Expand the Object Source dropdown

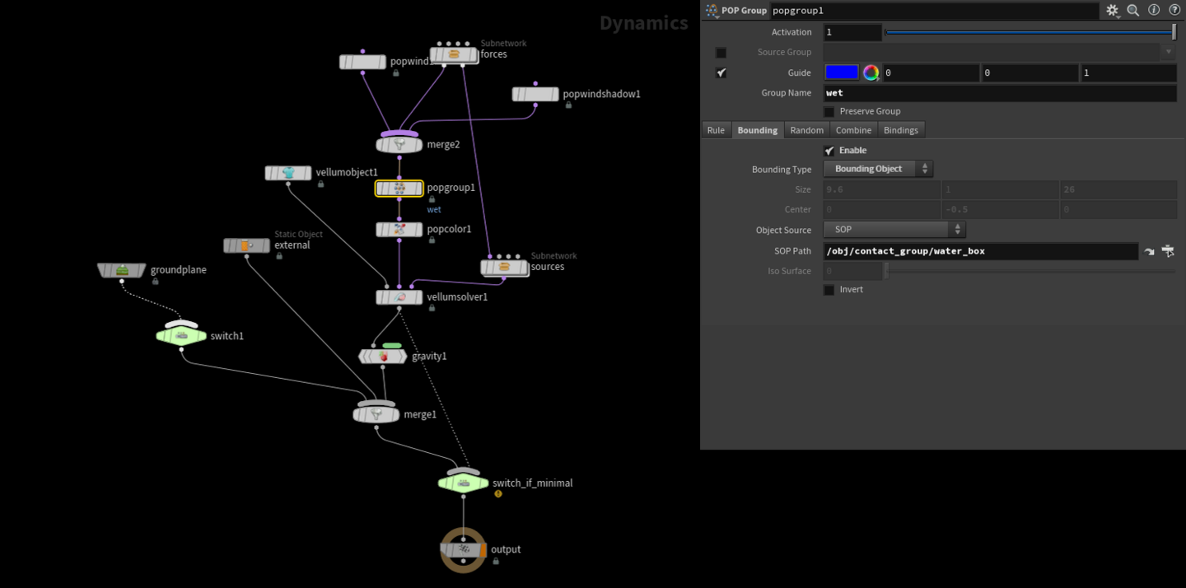click(x=894, y=230)
